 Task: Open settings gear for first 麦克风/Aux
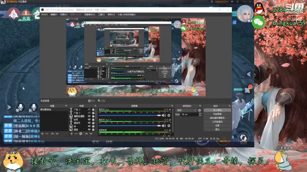tap(169, 115)
